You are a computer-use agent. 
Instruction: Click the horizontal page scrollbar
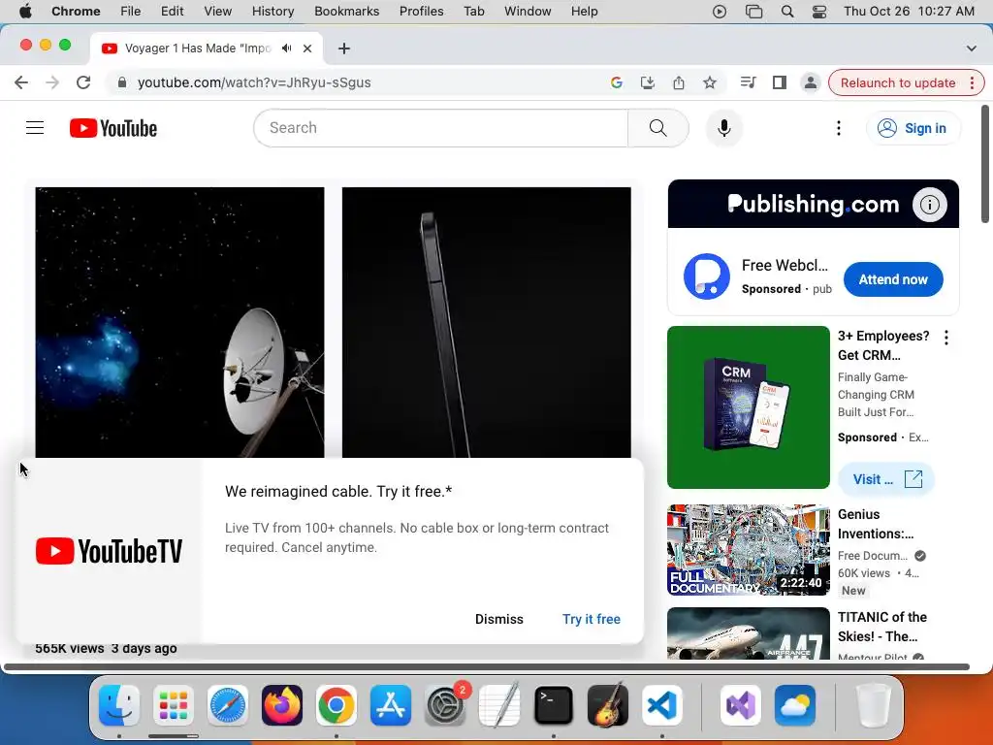487,666
